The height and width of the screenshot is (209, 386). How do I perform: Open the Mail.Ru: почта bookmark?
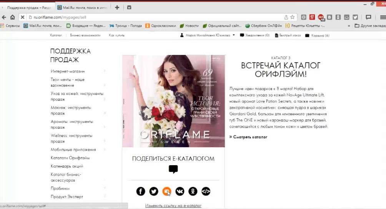coord(43,26)
